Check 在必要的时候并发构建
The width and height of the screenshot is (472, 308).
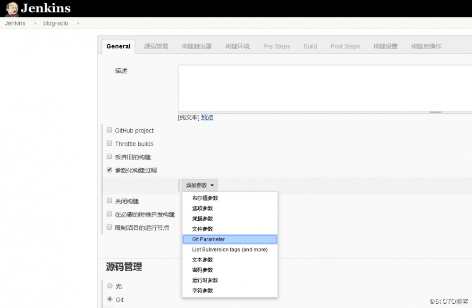click(x=109, y=214)
